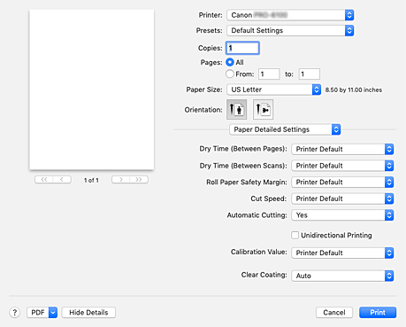Click the '1 of 1' page indicator
This screenshot has width=406, height=327.
[91, 180]
